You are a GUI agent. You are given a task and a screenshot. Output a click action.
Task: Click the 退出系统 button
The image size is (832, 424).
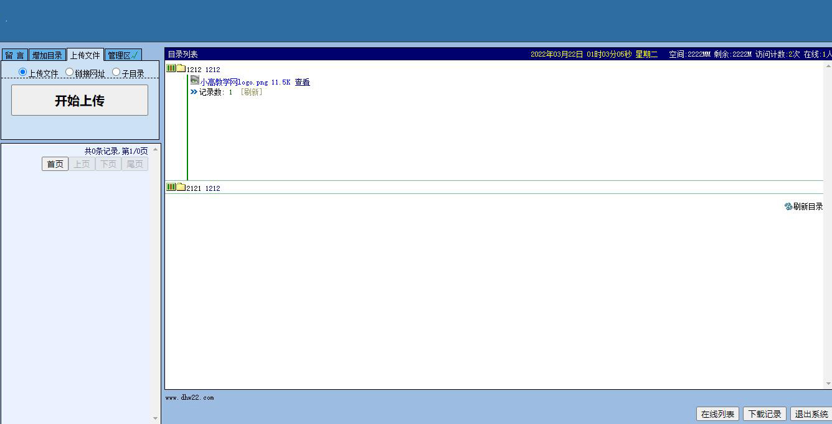811,414
